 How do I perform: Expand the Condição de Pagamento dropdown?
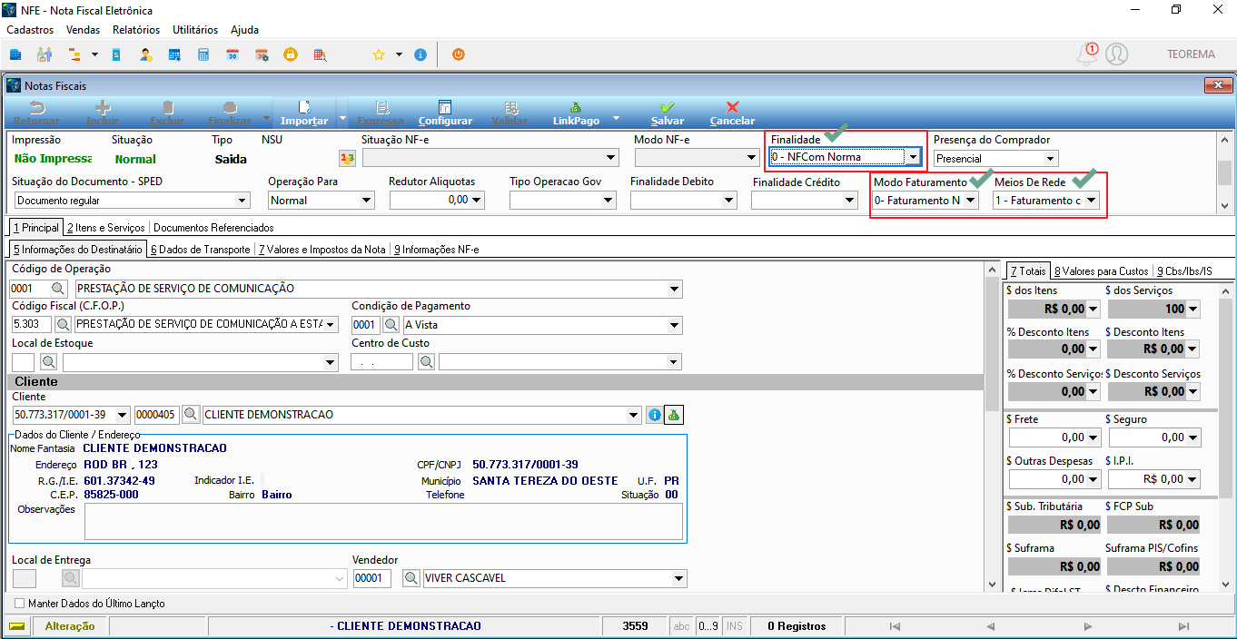point(675,325)
